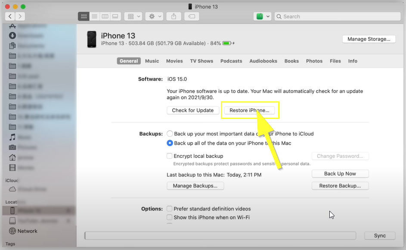
Task: Click the Tags sidebar heading
Action: [10, 244]
